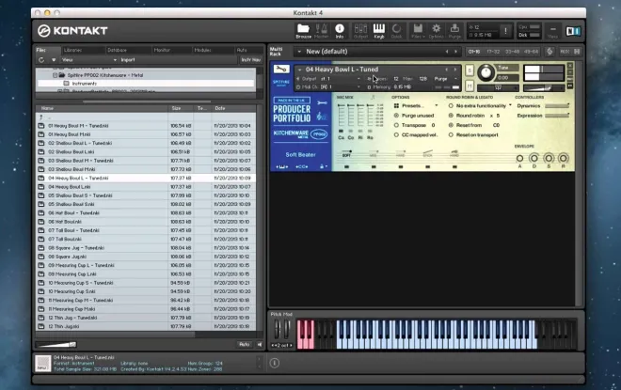Open No extra functionality dropdown arrow
This screenshot has width=621, height=390.
[510, 105]
